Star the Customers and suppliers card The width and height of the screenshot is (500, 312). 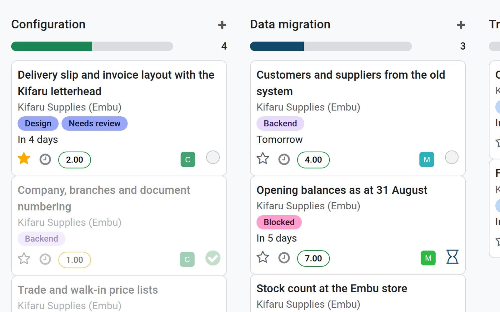[x=263, y=158]
